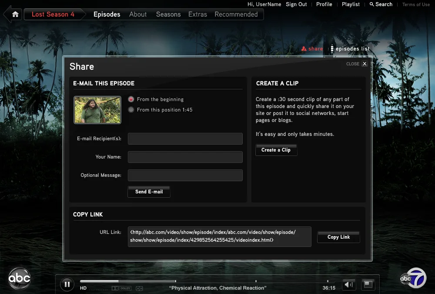The width and height of the screenshot is (435, 294).
Task: Open the Recommended tab
Action: [x=236, y=14]
